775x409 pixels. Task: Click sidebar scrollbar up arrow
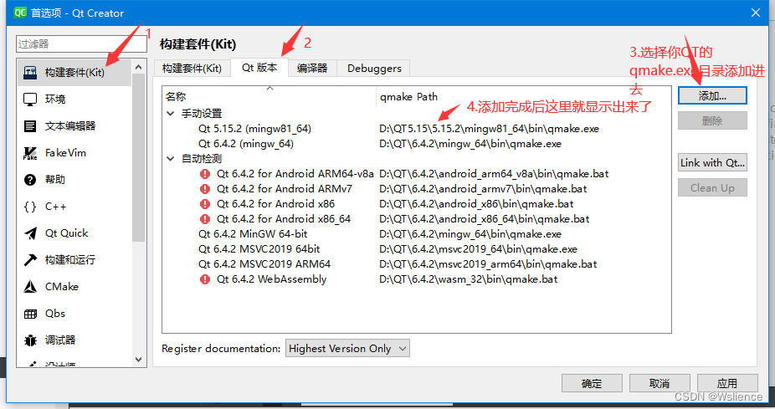click(x=138, y=67)
